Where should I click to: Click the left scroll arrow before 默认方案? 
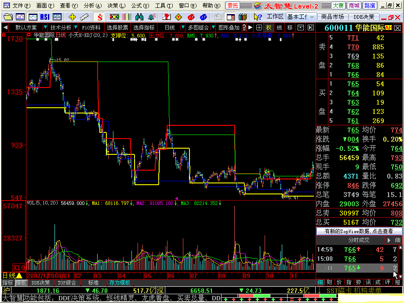click(x=5, y=27)
